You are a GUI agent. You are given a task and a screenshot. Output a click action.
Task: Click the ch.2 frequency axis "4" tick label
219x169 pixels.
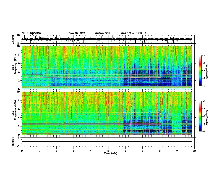(x=19, y=118)
